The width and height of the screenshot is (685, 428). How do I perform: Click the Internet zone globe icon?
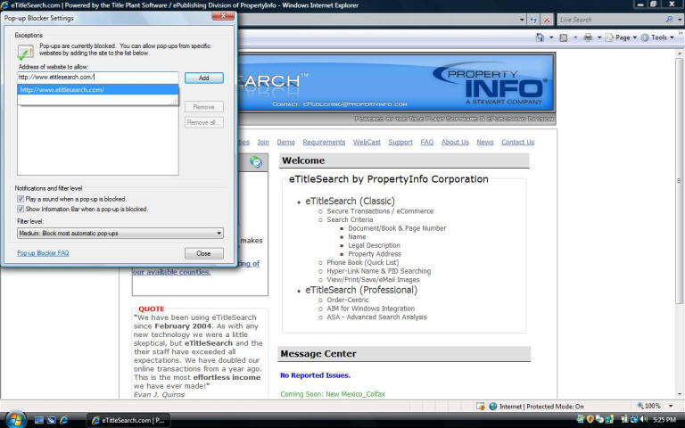click(x=493, y=407)
